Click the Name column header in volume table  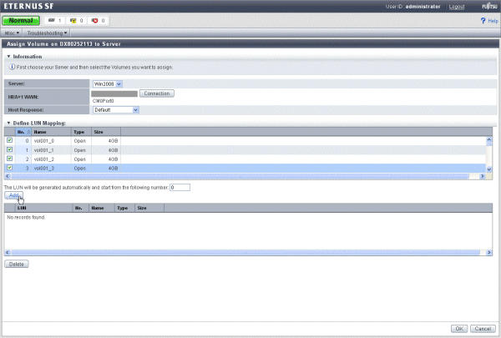click(x=51, y=132)
